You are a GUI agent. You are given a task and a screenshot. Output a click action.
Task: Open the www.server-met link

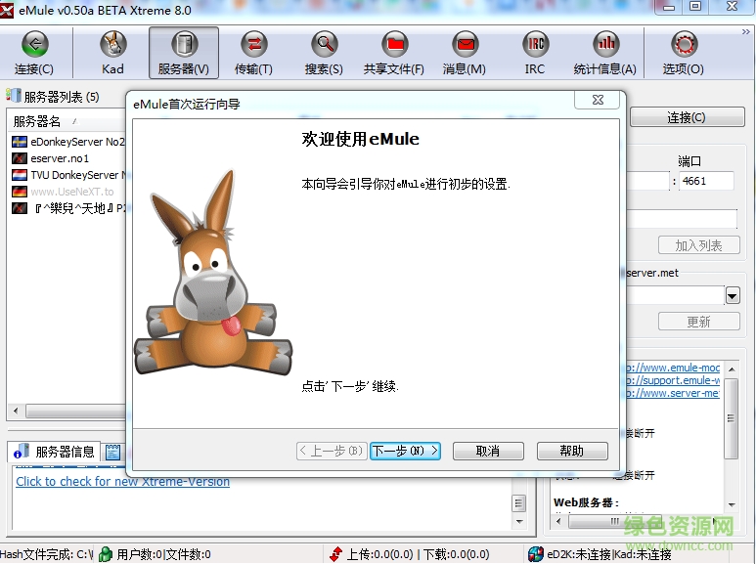point(673,393)
